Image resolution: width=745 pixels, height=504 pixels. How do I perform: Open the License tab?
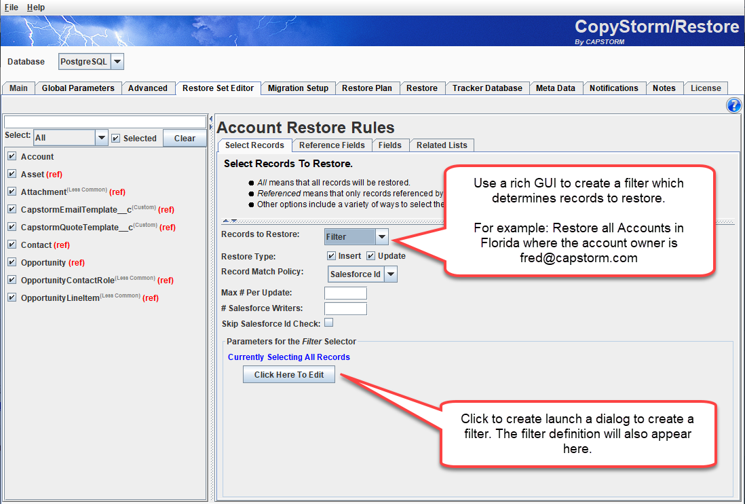coord(706,88)
